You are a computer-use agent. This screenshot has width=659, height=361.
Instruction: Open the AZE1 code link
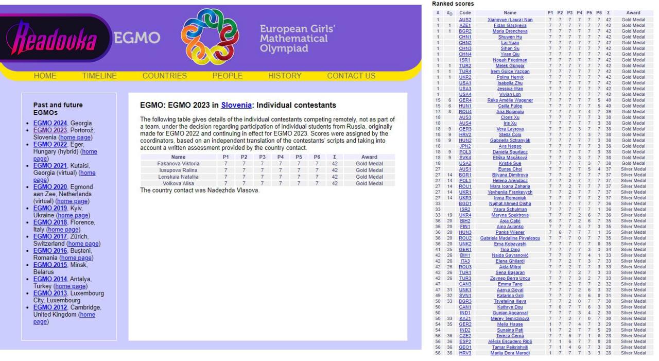[465, 26]
